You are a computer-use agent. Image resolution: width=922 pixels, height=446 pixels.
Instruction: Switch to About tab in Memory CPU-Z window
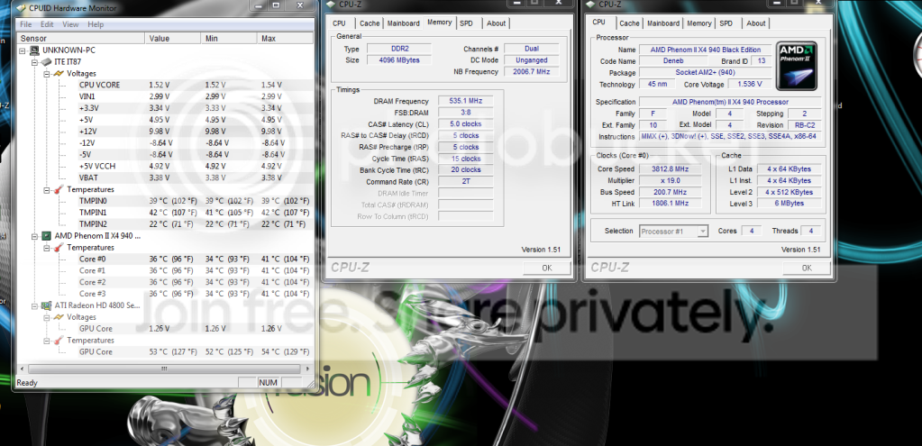[497, 23]
